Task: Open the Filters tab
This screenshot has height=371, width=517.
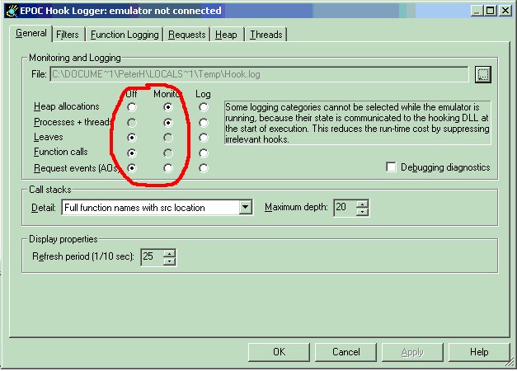Action: coord(68,35)
